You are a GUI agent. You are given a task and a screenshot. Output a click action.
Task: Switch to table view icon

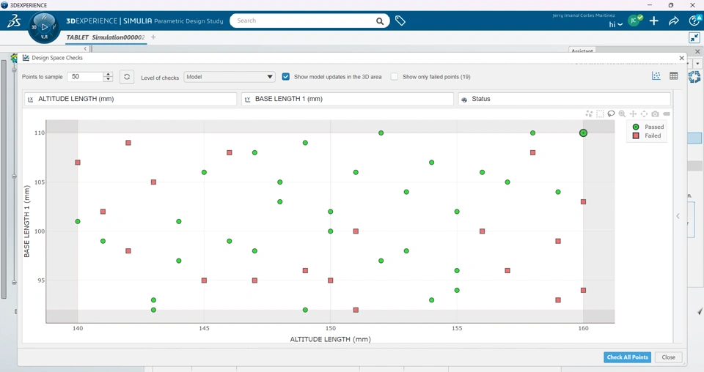click(673, 76)
